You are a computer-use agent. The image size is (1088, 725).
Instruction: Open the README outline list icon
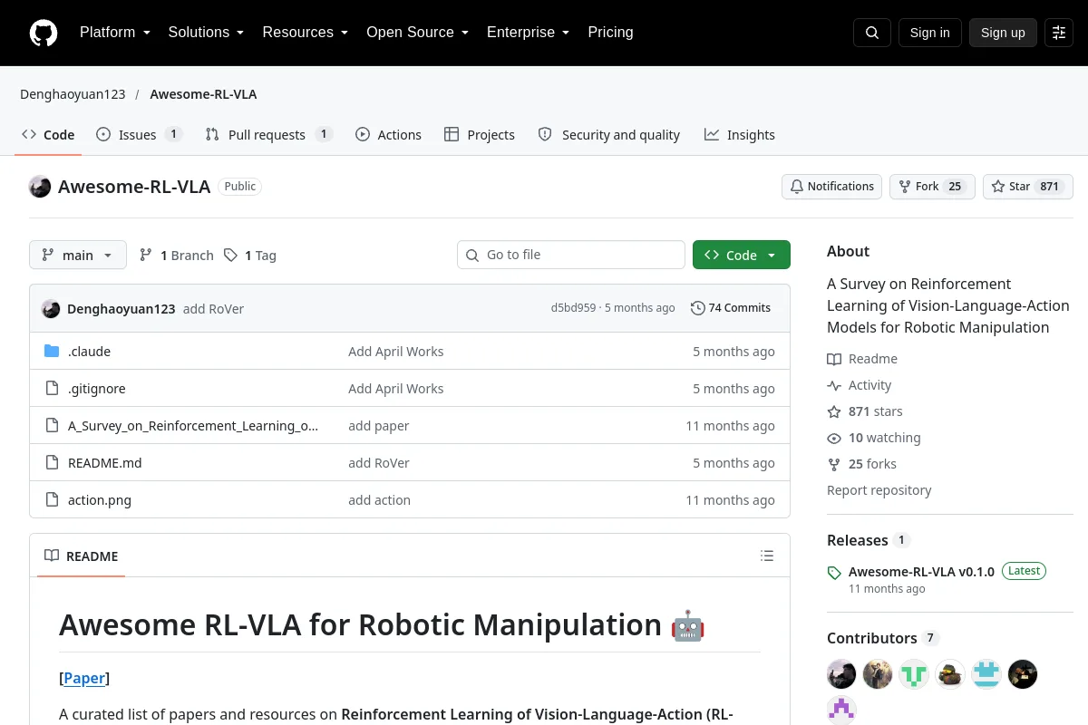(x=767, y=556)
